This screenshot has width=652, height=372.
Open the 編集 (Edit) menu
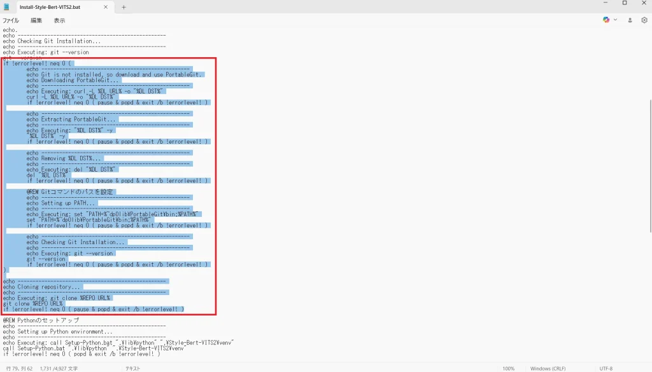[36, 20]
